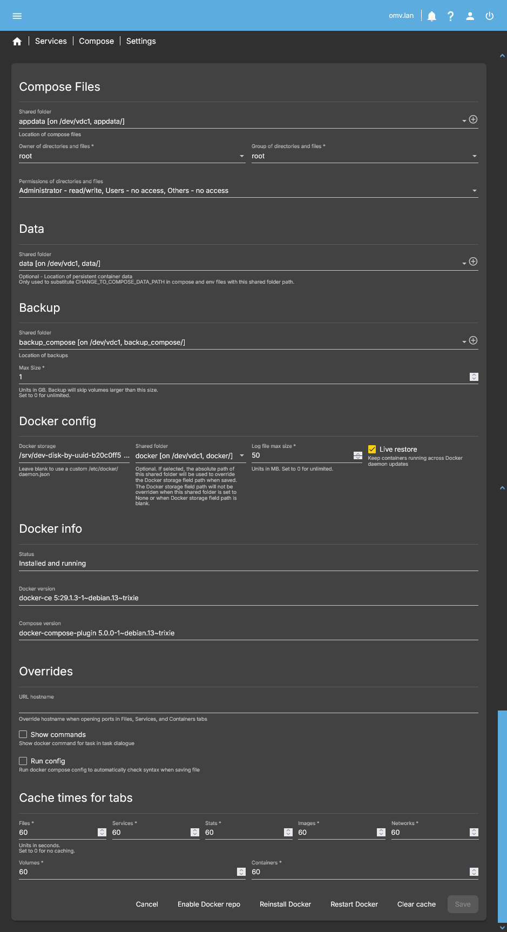507x932 pixels.
Task: Navigate to Services breadcrumb
Action: pos(51,41)
